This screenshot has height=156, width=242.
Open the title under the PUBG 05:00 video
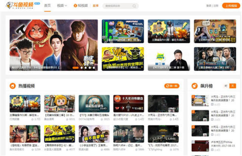tap(24, 115)
